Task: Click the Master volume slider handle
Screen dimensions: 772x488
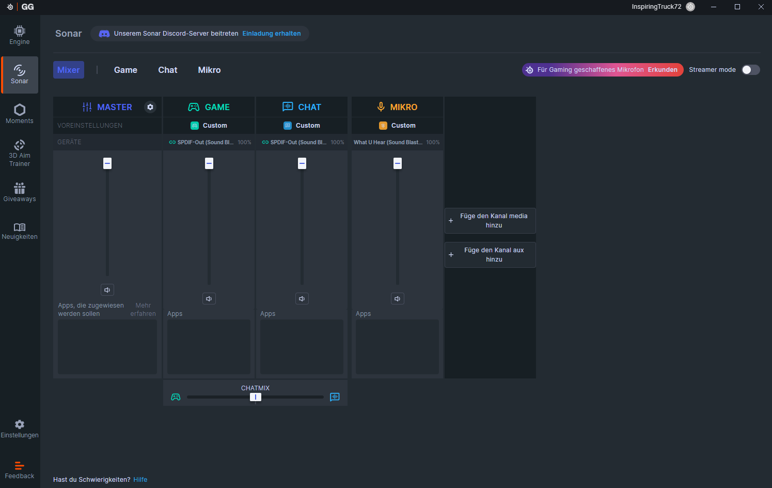Action: pyautogui.click(x=107, y=163)
